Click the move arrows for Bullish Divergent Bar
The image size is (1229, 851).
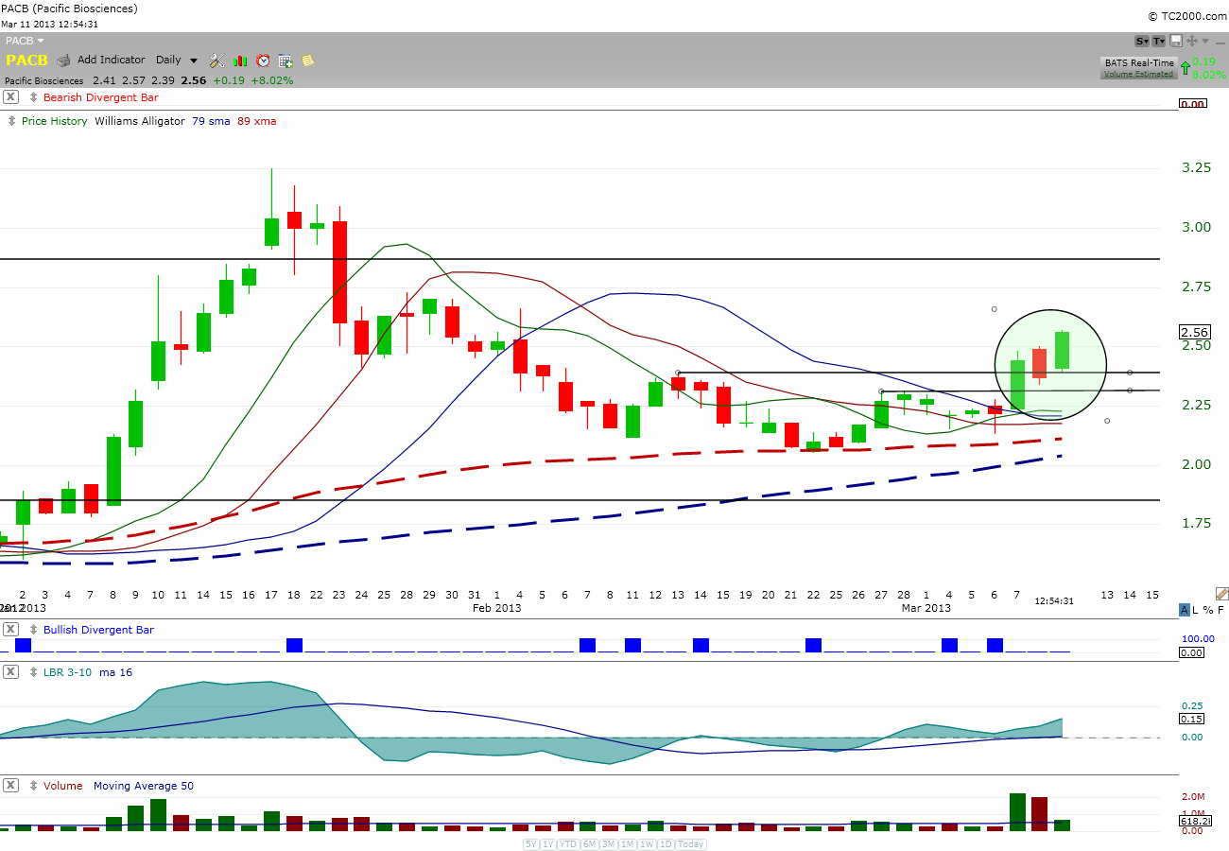(x=34, y=630)
